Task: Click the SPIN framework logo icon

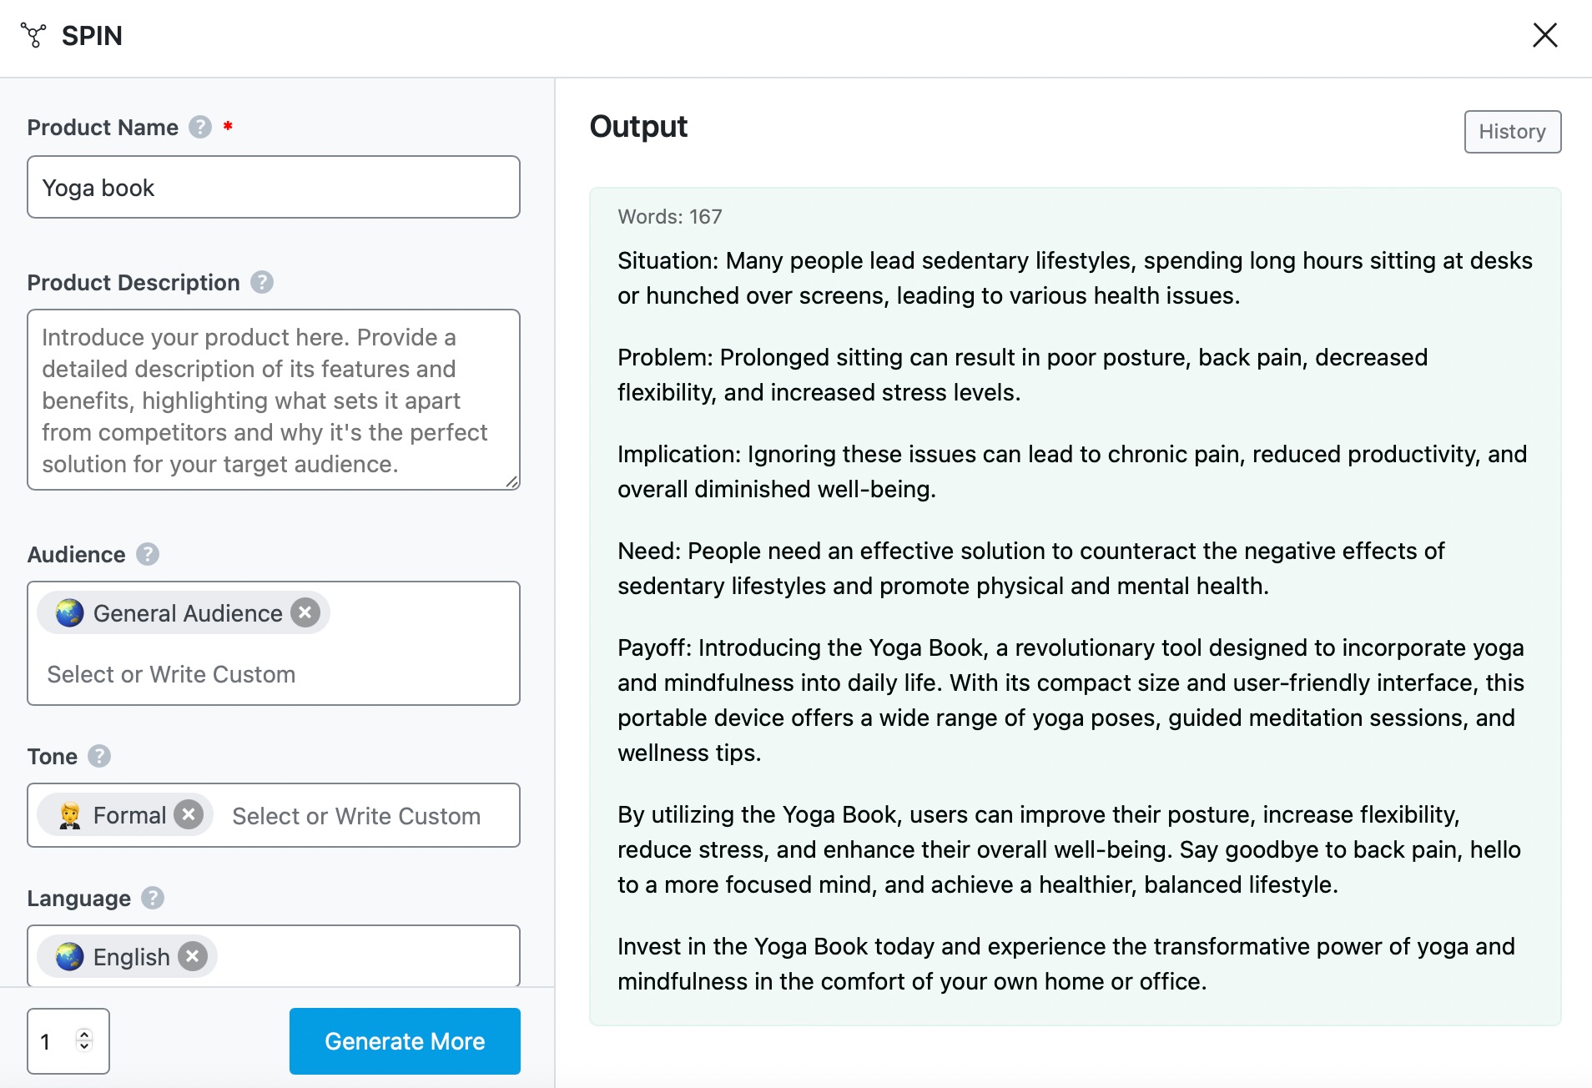Action: pos(33,35)
